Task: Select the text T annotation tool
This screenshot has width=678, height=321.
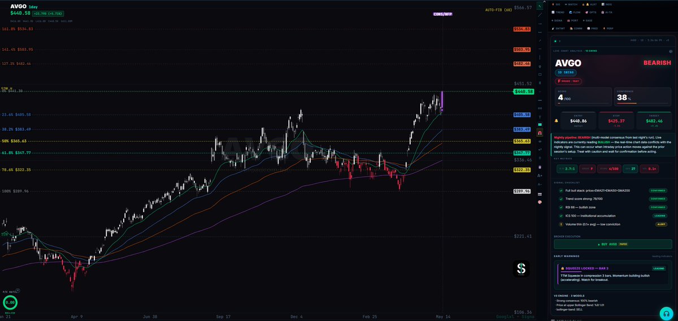Action: tap(540, 117)
